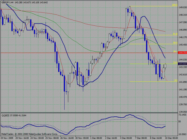This screenshot has width=187, height=140.
Task: Click the 7 Dec 08:00 time label
Action: 141,138
